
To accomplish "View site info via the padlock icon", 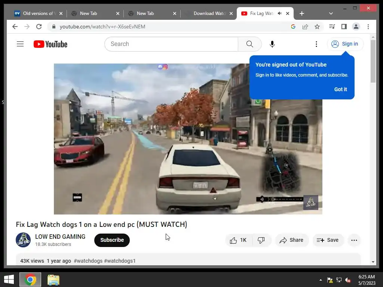I will [x=54, y=27].
